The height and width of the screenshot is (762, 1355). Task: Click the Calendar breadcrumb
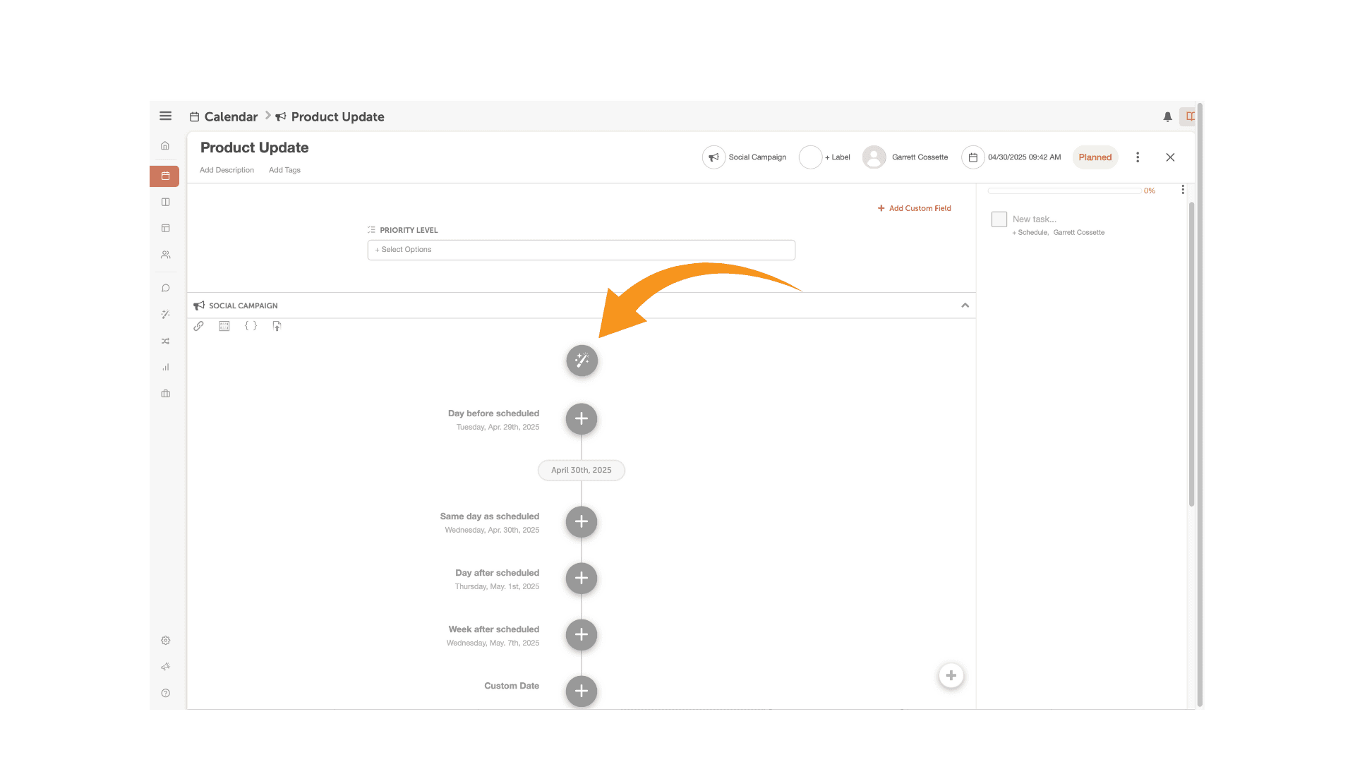click(x=230, y=117)
